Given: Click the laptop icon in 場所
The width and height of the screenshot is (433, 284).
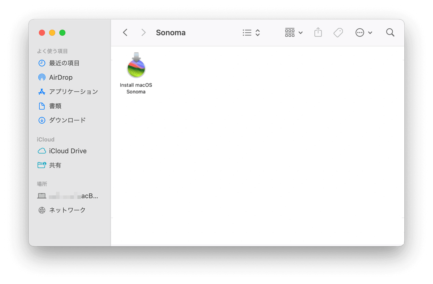Looking at the screenshot, I should [42, 196].
